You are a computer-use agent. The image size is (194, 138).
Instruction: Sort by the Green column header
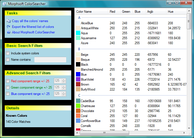coord(127,12)
